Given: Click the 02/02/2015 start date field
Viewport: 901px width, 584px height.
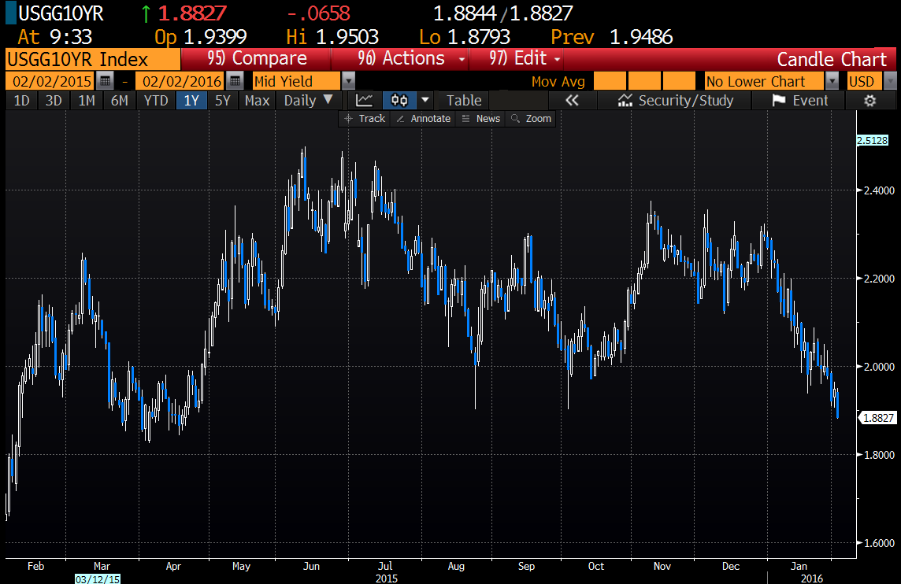Looking at the screenshot, I should point(50,81).
